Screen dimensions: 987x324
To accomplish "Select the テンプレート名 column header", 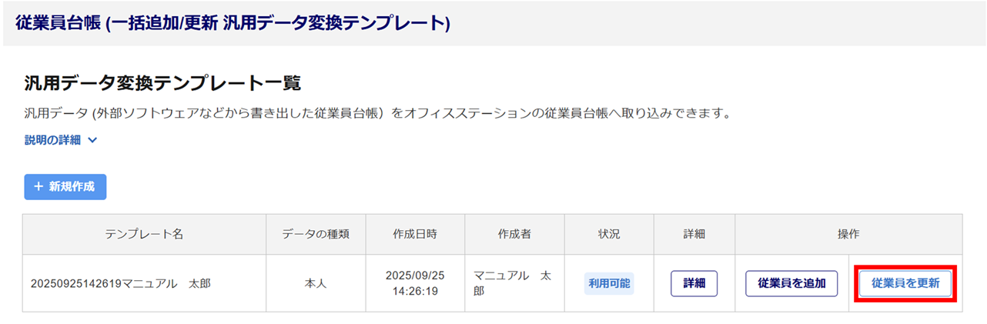I will [144, 234].
